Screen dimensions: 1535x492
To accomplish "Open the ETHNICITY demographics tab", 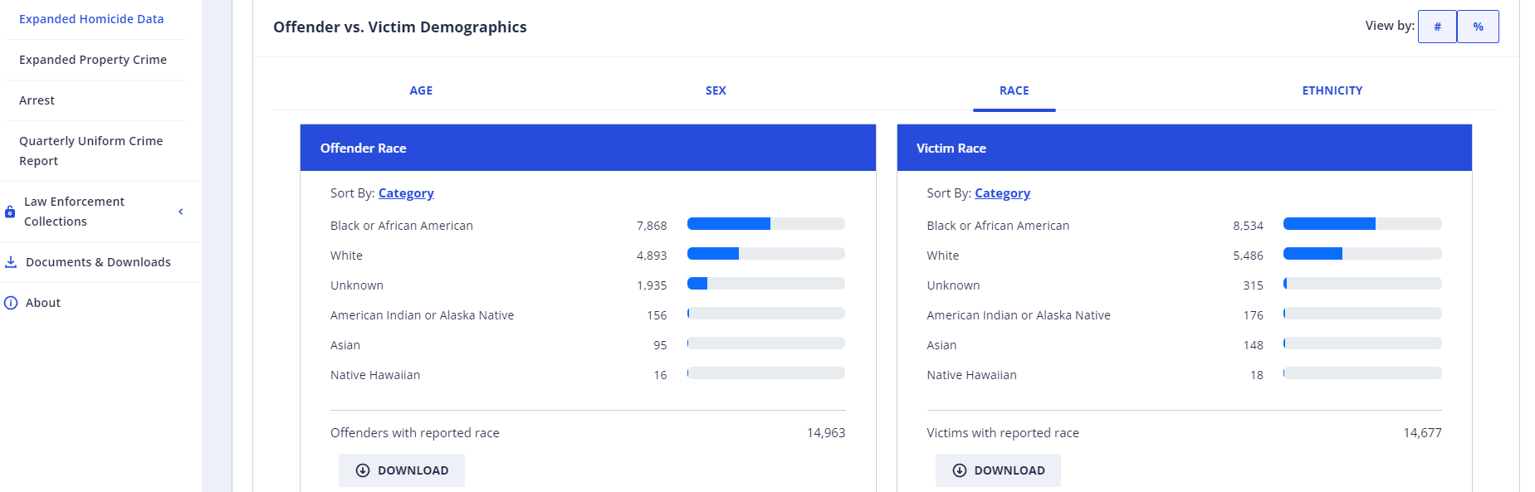I will [x=1332, y=90].
